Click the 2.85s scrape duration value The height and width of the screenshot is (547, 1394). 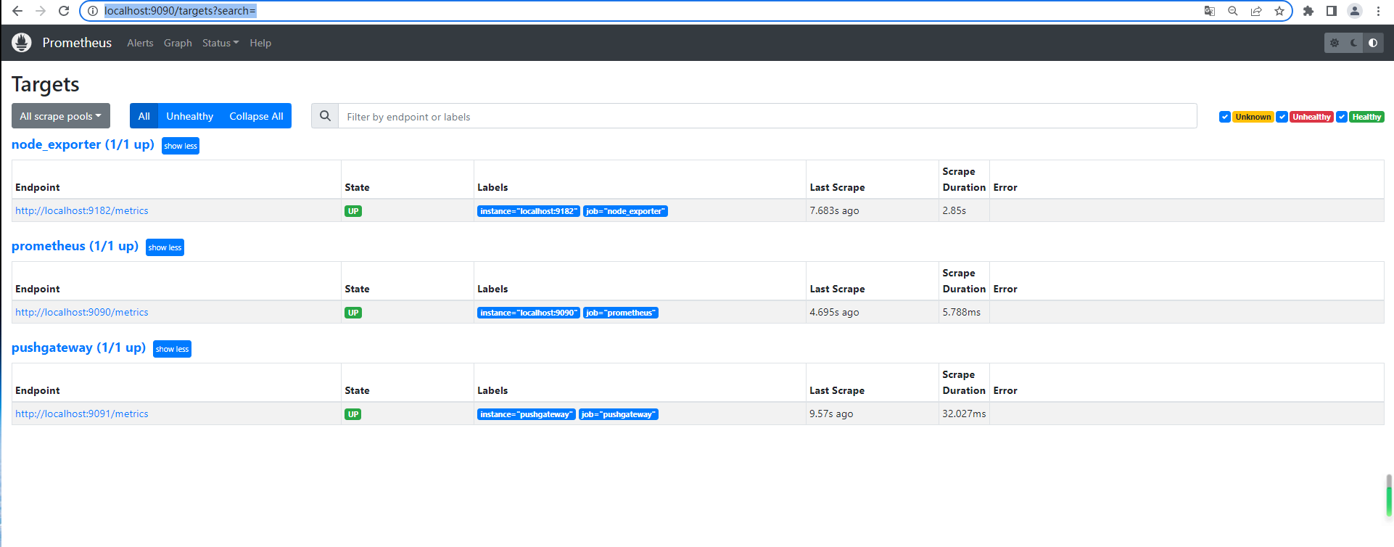tap(954, 210)
